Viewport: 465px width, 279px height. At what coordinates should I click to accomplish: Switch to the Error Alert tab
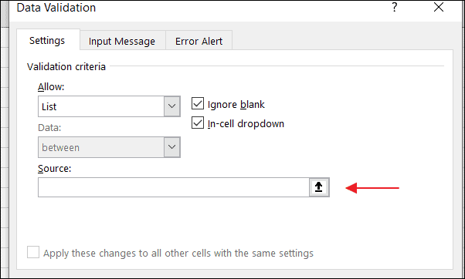pyautogui.click(x=199, y=41)
